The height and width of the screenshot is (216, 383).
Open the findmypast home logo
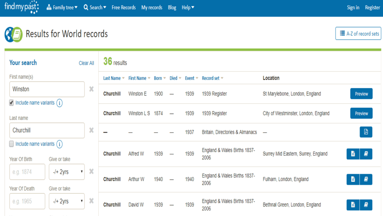[21, 7]
